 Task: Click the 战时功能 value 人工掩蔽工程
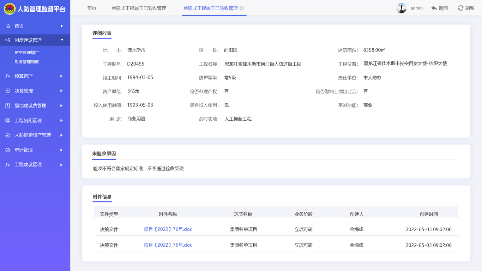coord(238,119)
